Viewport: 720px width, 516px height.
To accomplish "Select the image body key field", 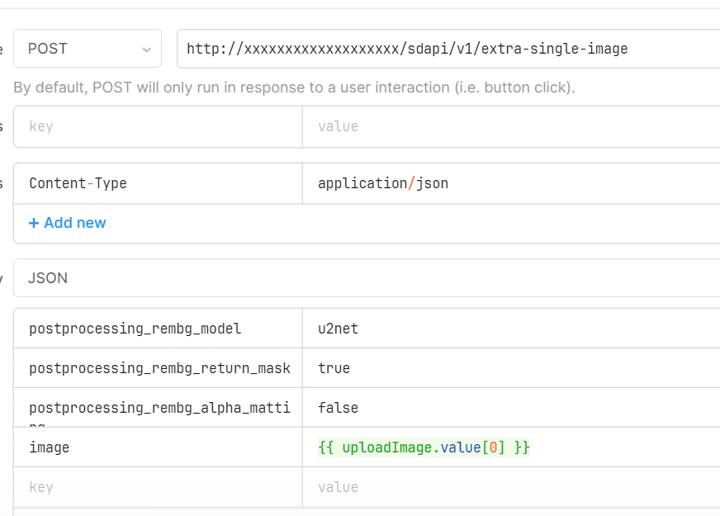I will click(x=157, y=447).
